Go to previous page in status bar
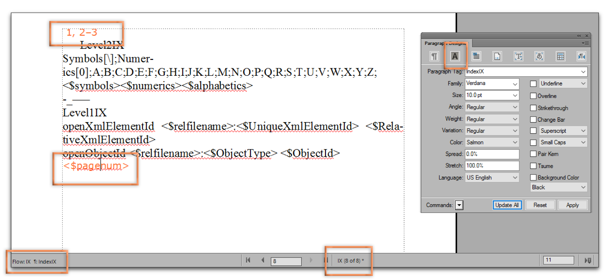Screen dimensions: 610x280 [x=263, y=260]
